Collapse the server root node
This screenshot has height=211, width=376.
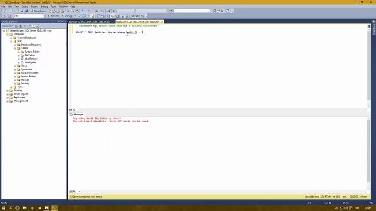point(4,31)
